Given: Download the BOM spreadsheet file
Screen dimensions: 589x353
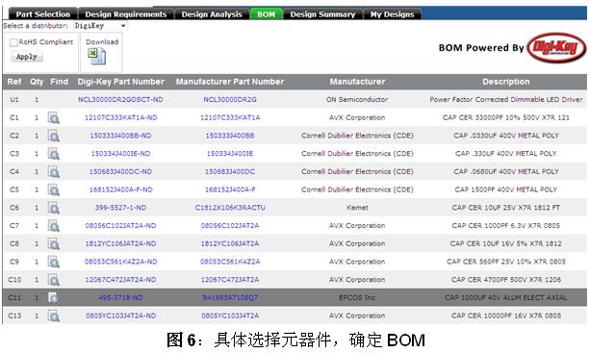Looking at the screenshot, I should pyautogui.click(x=96, y=57).
